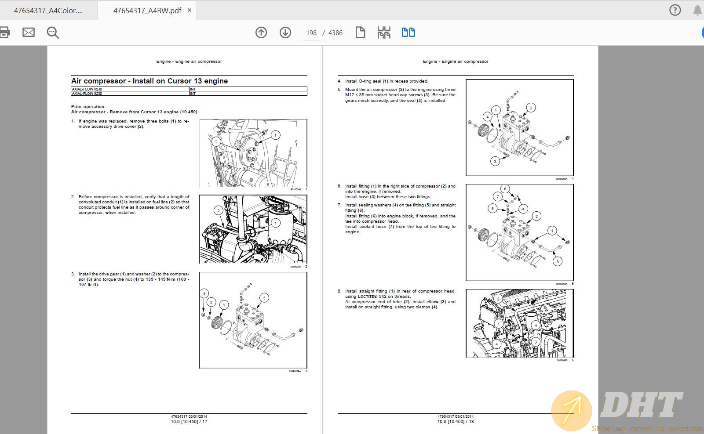Image resolution: width=704 pixels, height=434 pixels.
Task: Close the 47654317_A4BW.pdf tab
Action: (x=190, y=10)
